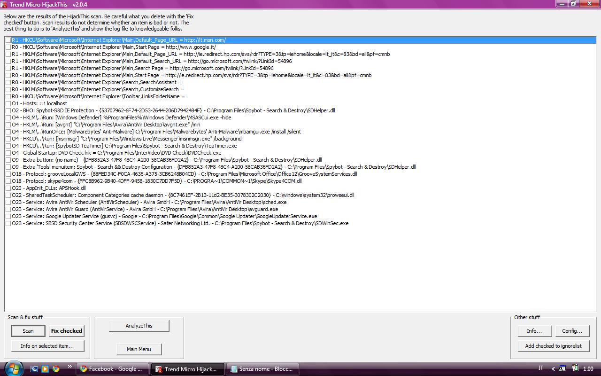
Task: Open the Windows Start orb
Action: 13,368
